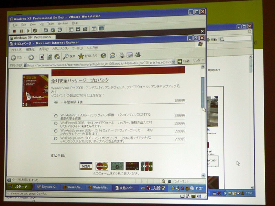The width and height of the screenshot is (275, 206).
Task: Click into the IE address bar URL field
Action: [x=99, y=64]
